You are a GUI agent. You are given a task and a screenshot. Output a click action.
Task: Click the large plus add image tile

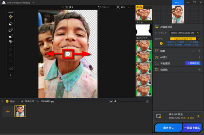click(x=8, y=111)
